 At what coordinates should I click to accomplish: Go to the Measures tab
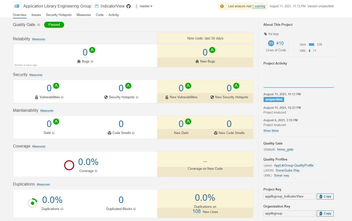[x=84, y=15]
